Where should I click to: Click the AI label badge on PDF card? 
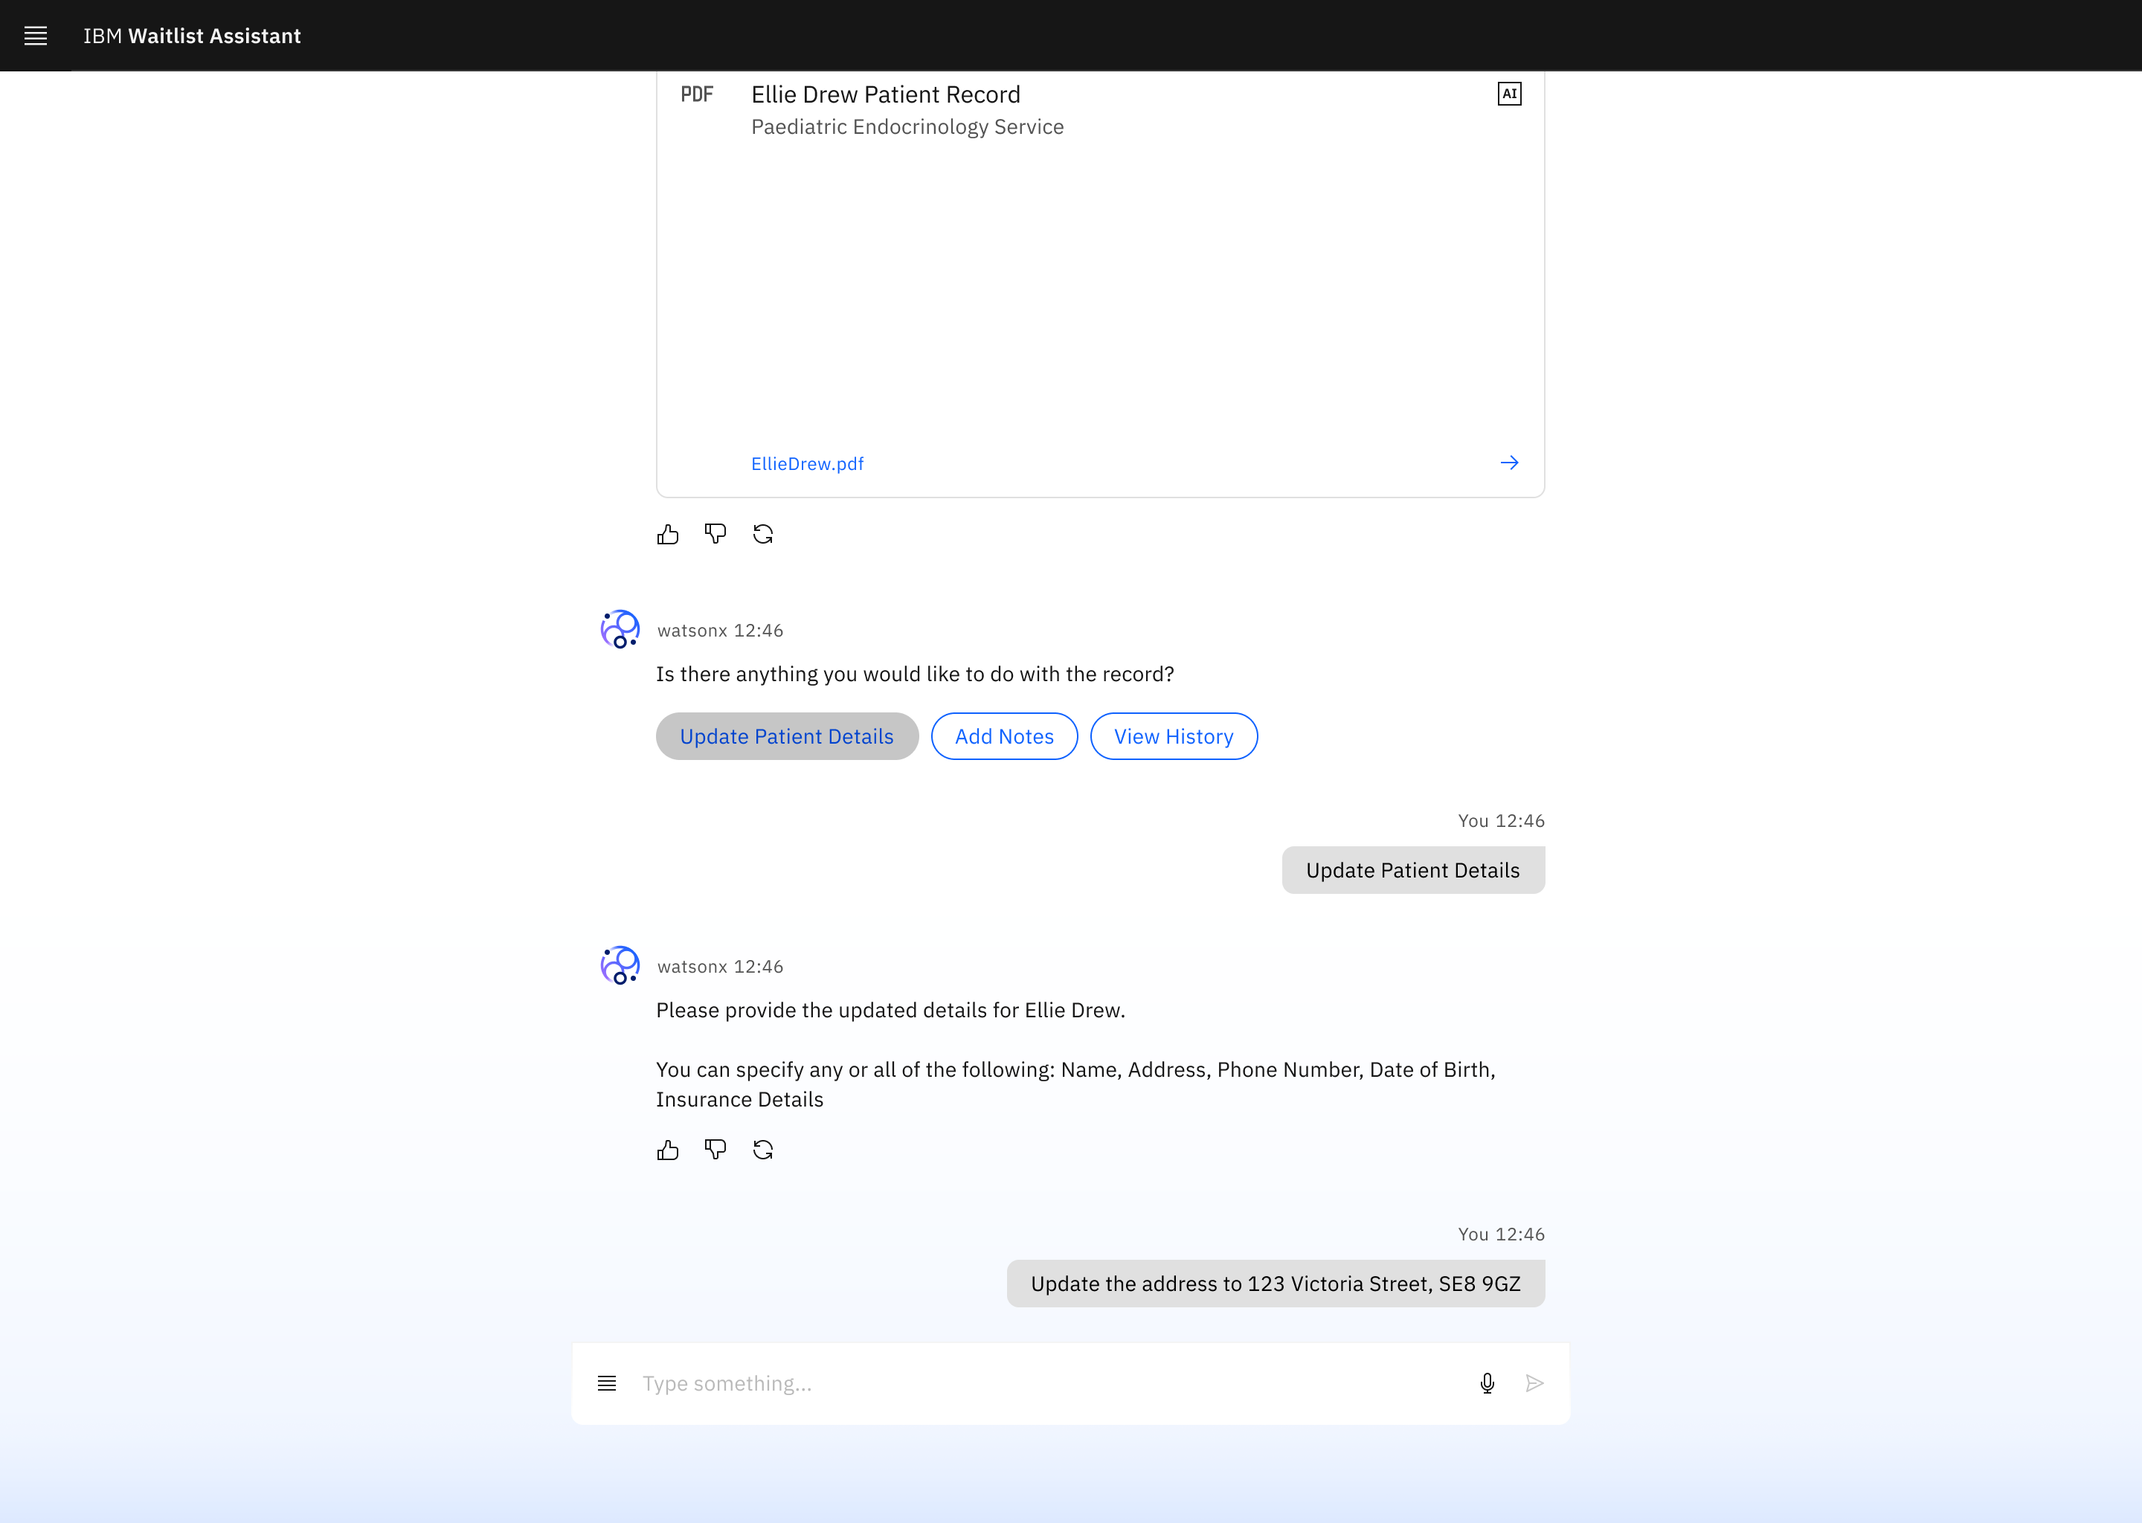(1509, 94)
